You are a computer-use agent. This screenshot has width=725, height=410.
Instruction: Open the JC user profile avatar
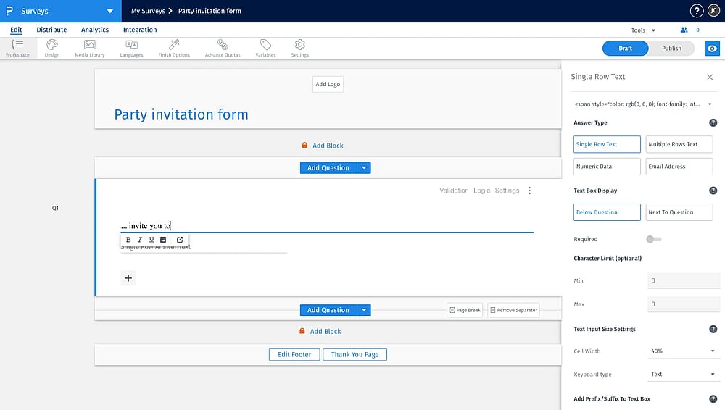pyautogui.click(x=713, y=11)
